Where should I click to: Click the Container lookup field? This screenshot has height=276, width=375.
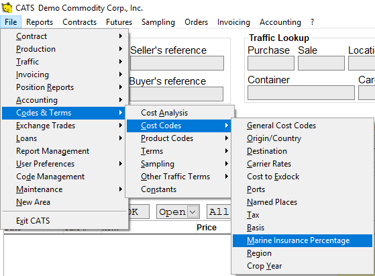pos(301,93)
